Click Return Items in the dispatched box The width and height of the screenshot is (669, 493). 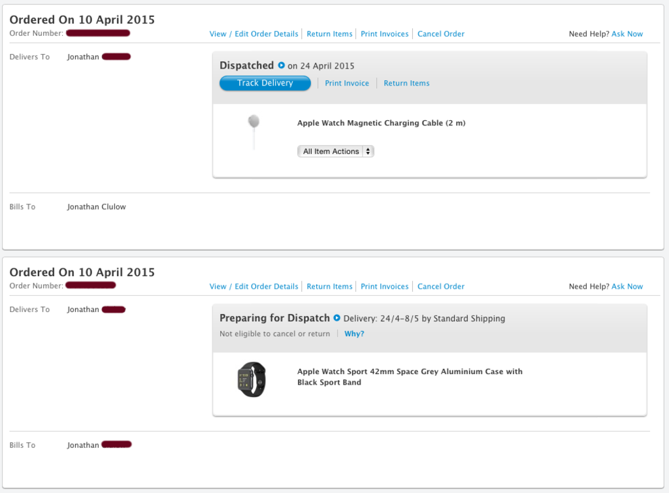click(x=406, y=84)
